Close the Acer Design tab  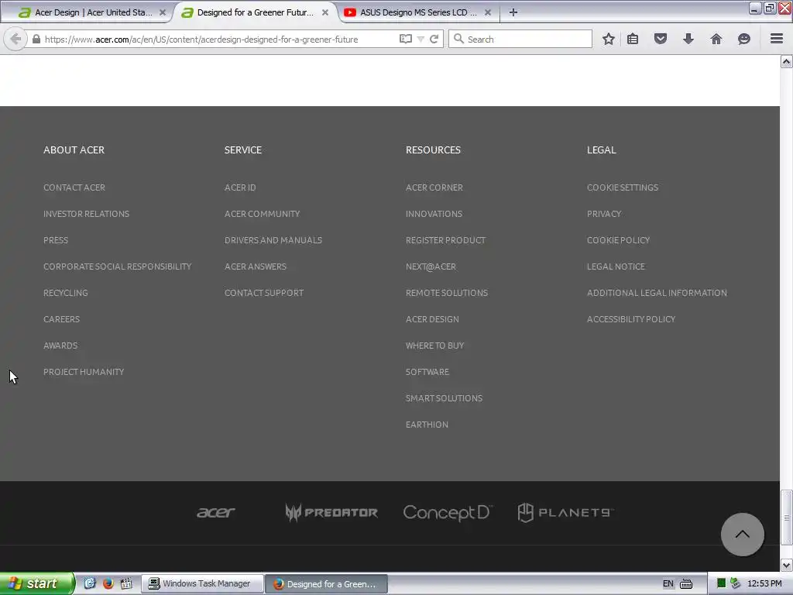tap(163, 12)
